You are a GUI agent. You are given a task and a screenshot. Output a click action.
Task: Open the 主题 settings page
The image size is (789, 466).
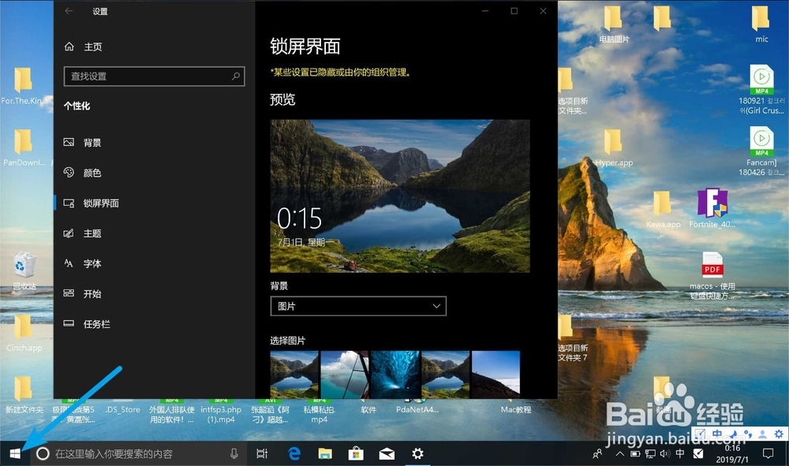[x=92, y=233]
